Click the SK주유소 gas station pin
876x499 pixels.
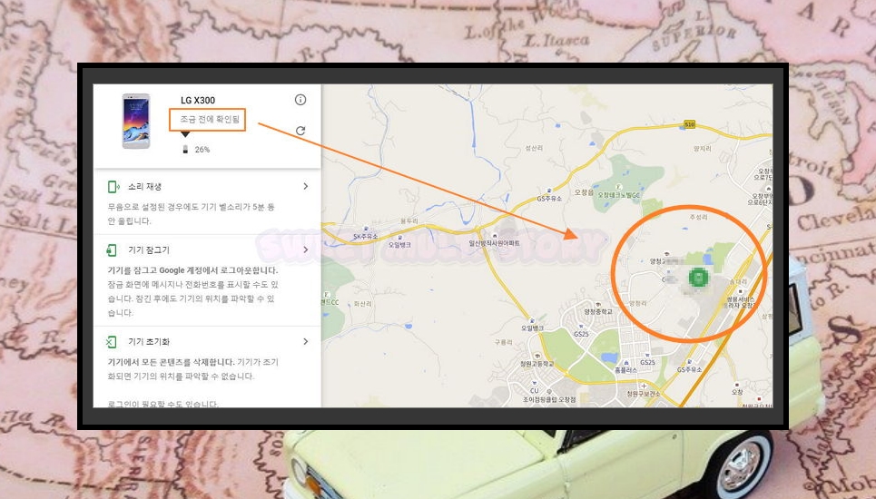(367, 229)
